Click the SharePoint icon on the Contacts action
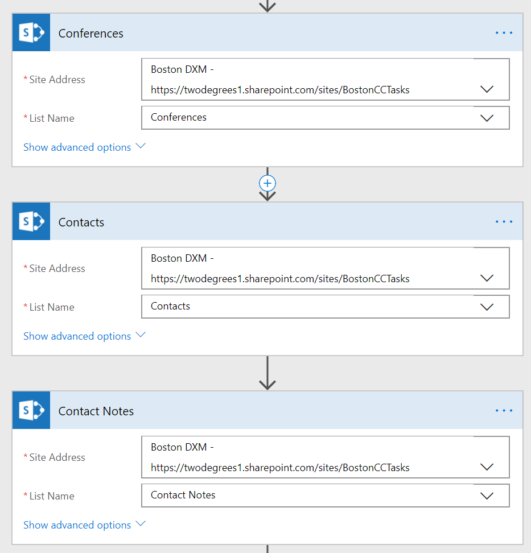Screen dimensions: 531x553 click(31, 221)
